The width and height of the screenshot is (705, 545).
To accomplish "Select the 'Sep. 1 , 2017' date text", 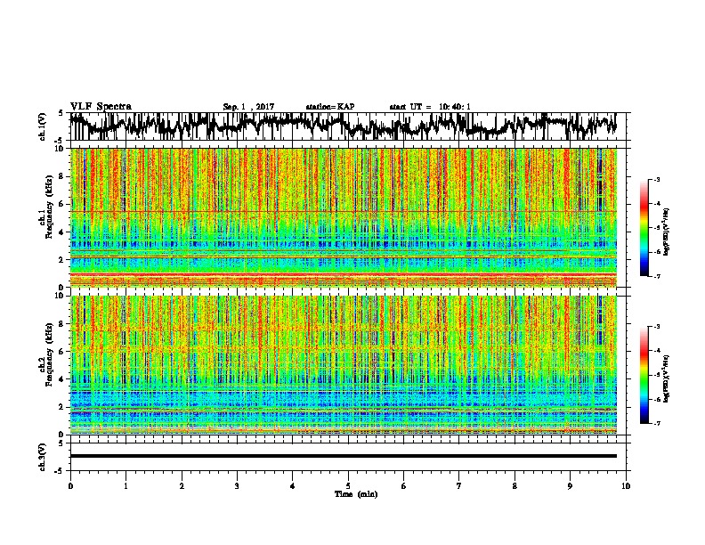I will click(248, 107).
